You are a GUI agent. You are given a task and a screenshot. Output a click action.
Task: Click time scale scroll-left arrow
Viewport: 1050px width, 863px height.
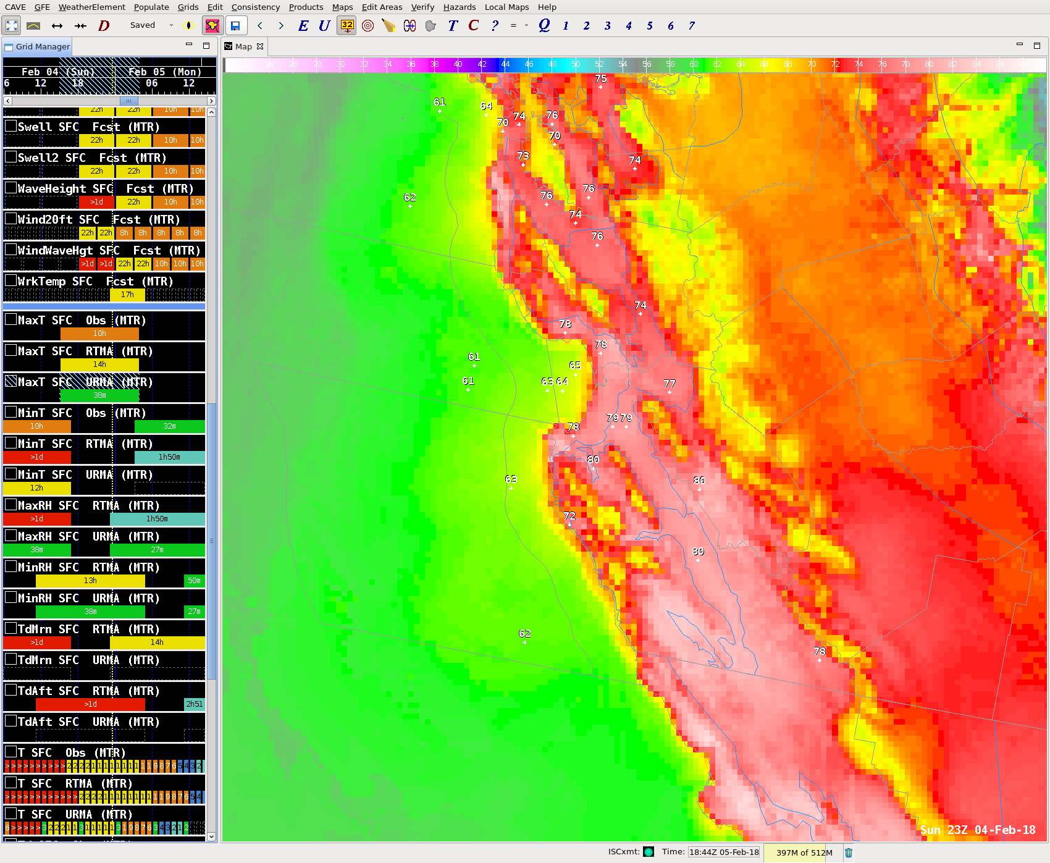(7, 101)
